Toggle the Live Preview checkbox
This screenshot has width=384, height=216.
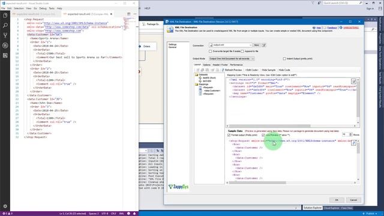[263, 135]
